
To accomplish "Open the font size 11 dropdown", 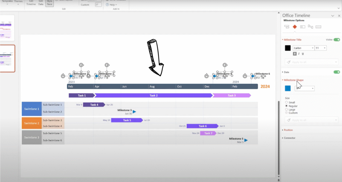I will [x=321, y=48].
